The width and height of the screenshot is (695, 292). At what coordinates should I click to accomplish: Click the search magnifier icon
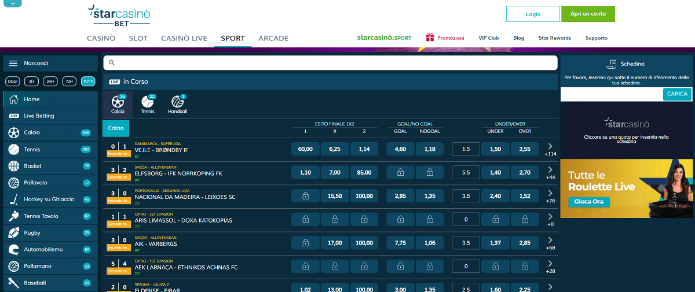[112, 62]
